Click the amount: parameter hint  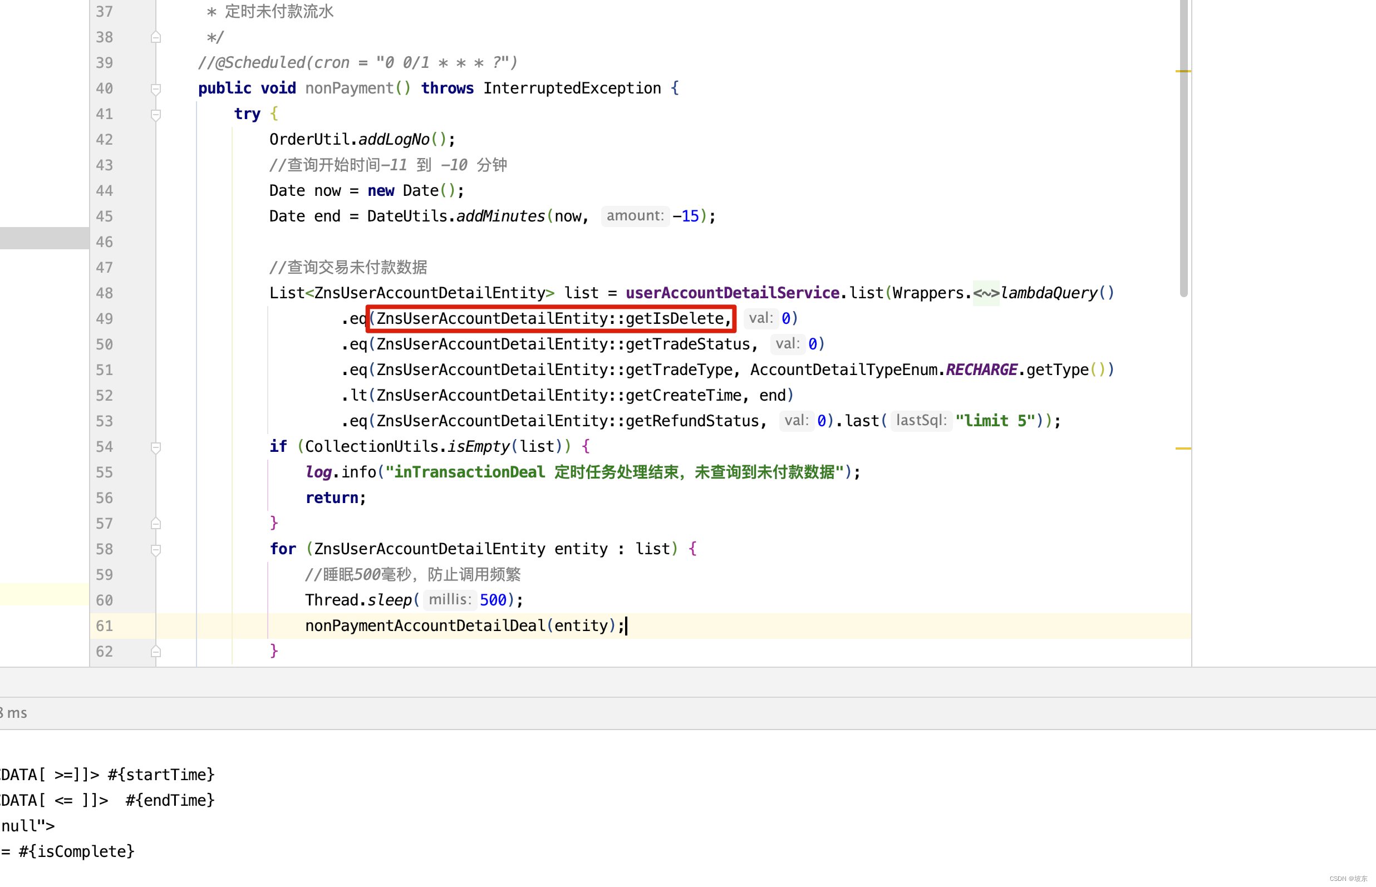pos(635,216)
